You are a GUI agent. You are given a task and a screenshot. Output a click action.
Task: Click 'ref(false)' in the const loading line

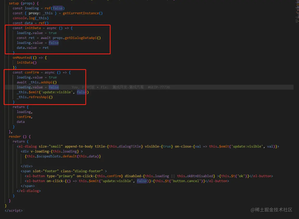point(55,8)
